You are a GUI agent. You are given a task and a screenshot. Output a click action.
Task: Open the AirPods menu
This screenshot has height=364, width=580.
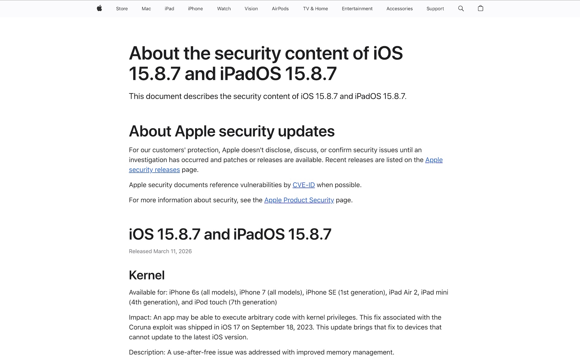tap(280, 8)
